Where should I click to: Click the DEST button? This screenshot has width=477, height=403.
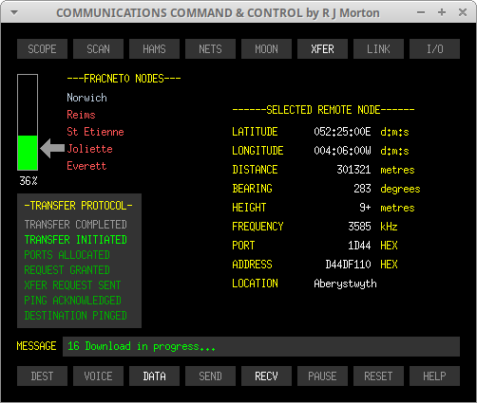tap(42, 376)
